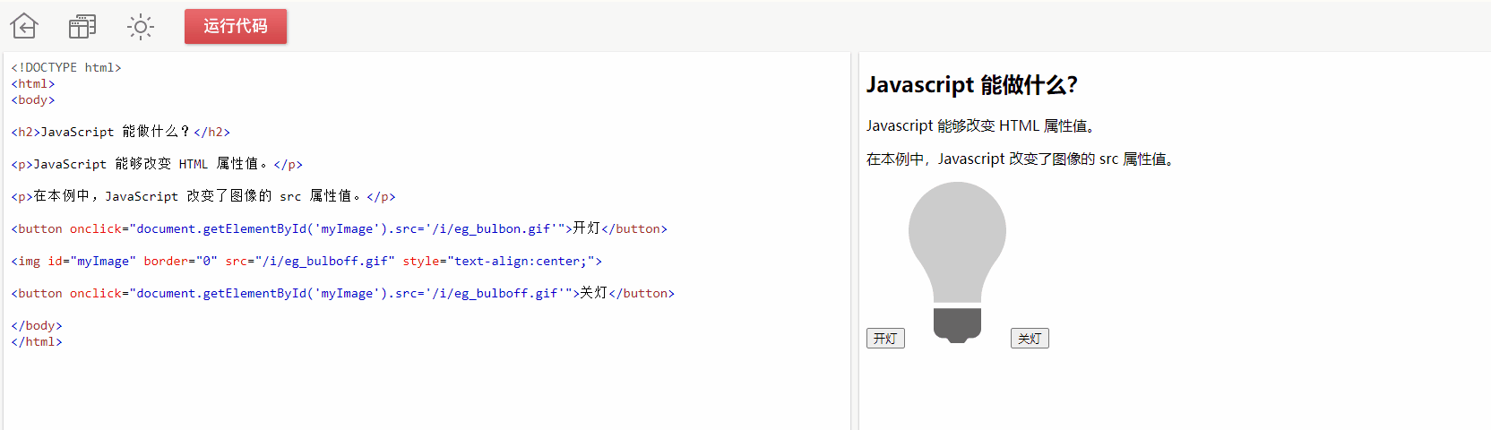Click the home icon in the toolbar

pos(24,27)
